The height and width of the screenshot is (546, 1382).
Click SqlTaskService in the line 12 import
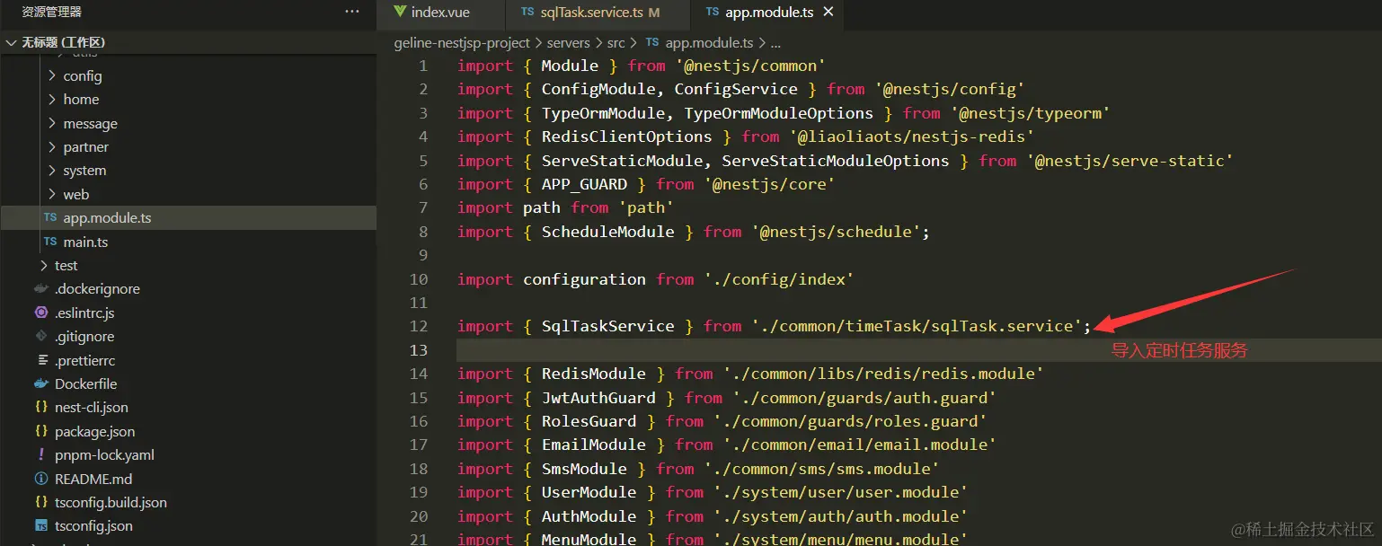pos(607,326)
